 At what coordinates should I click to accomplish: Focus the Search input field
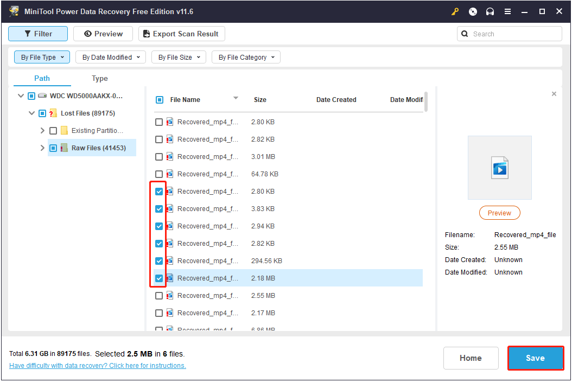(509, 34)
